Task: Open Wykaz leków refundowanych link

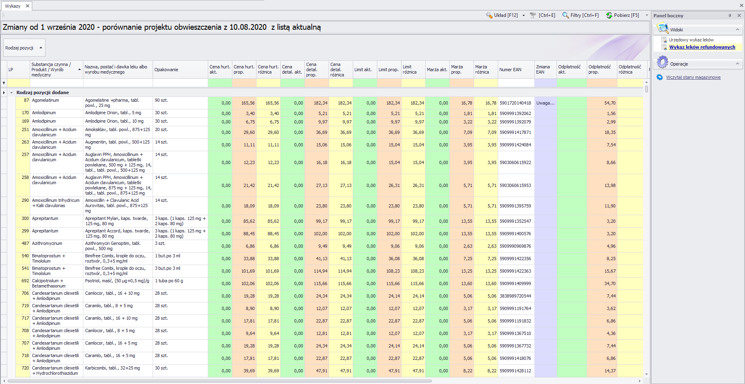Action: point(702,47)
